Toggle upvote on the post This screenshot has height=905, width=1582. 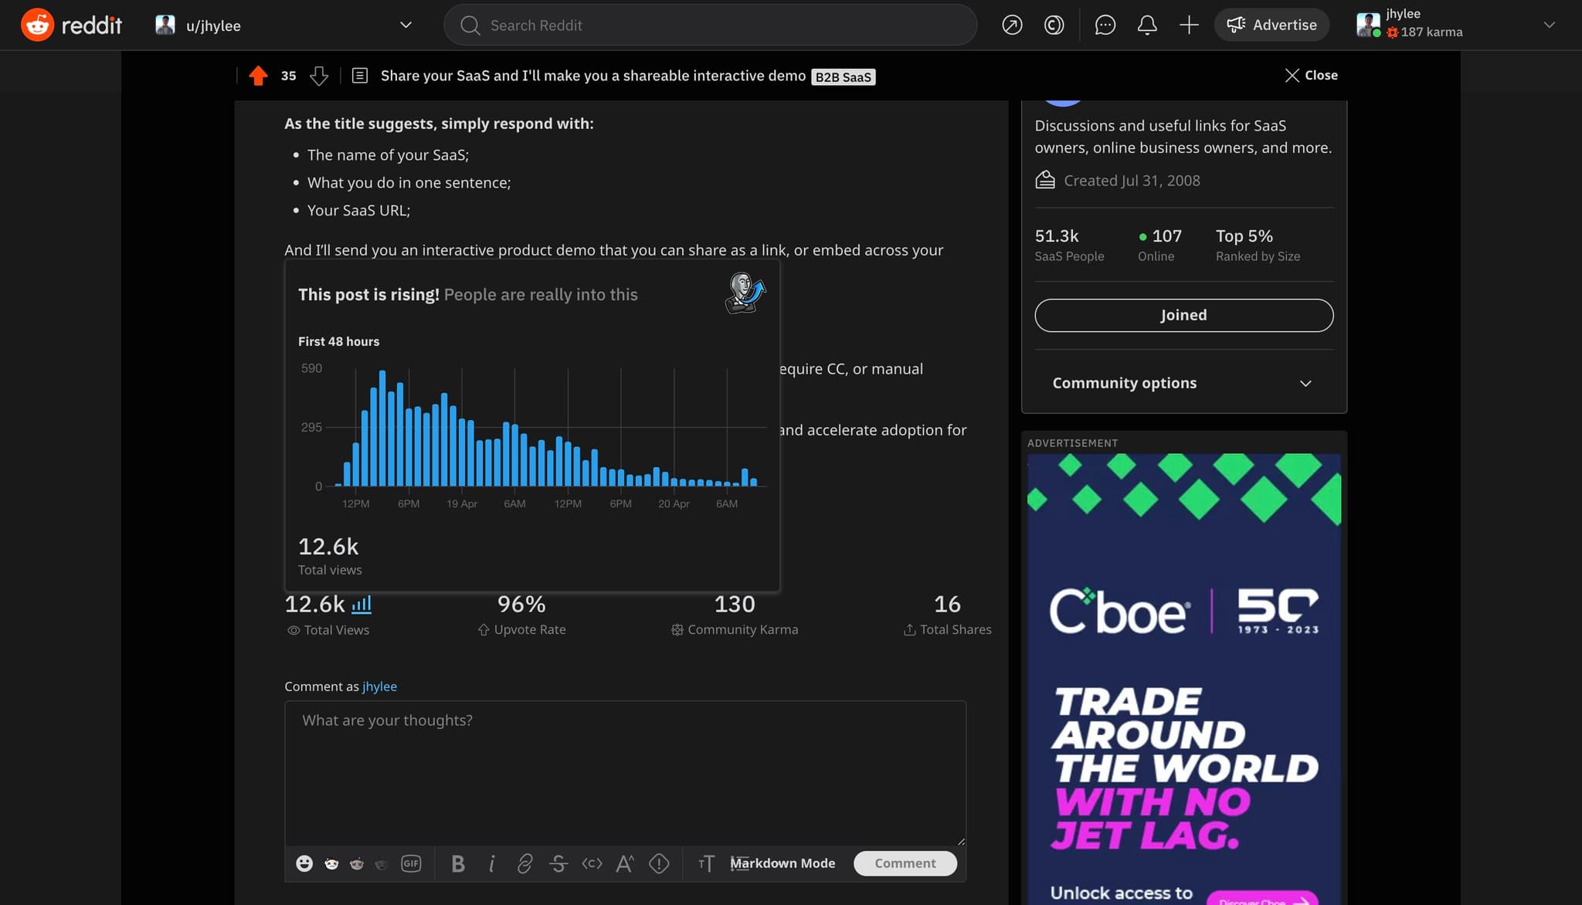pyautogui.click(x=258, y=76)
